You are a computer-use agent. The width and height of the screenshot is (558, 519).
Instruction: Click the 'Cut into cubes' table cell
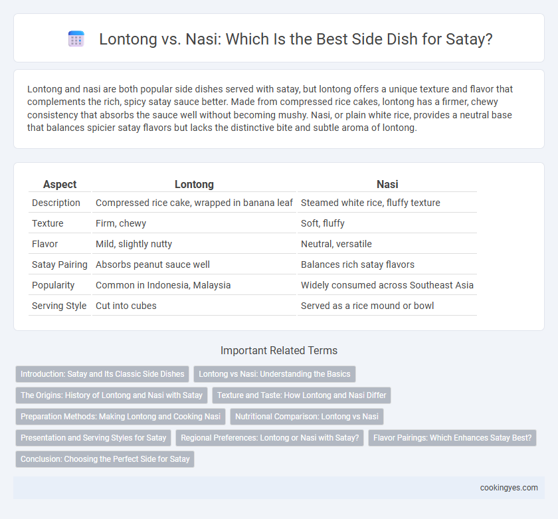pyautogui.click(x=126, y=306)
